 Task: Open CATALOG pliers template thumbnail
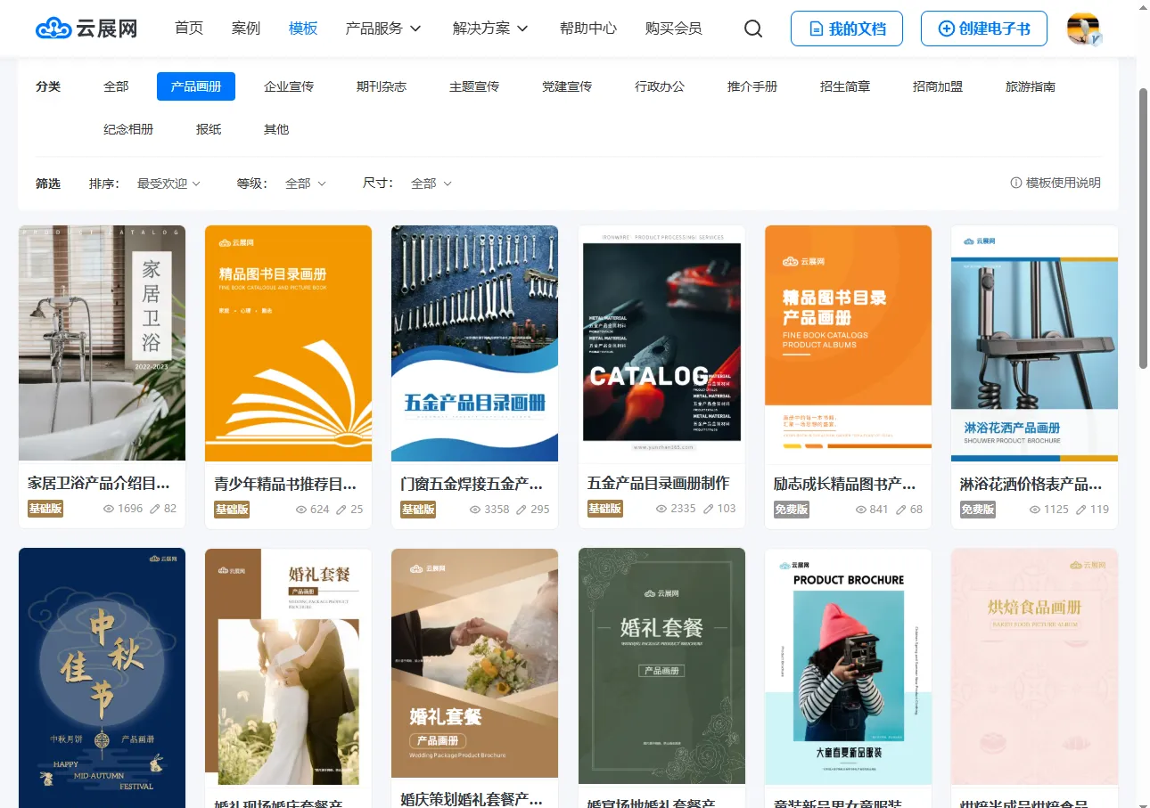[661, 343]
